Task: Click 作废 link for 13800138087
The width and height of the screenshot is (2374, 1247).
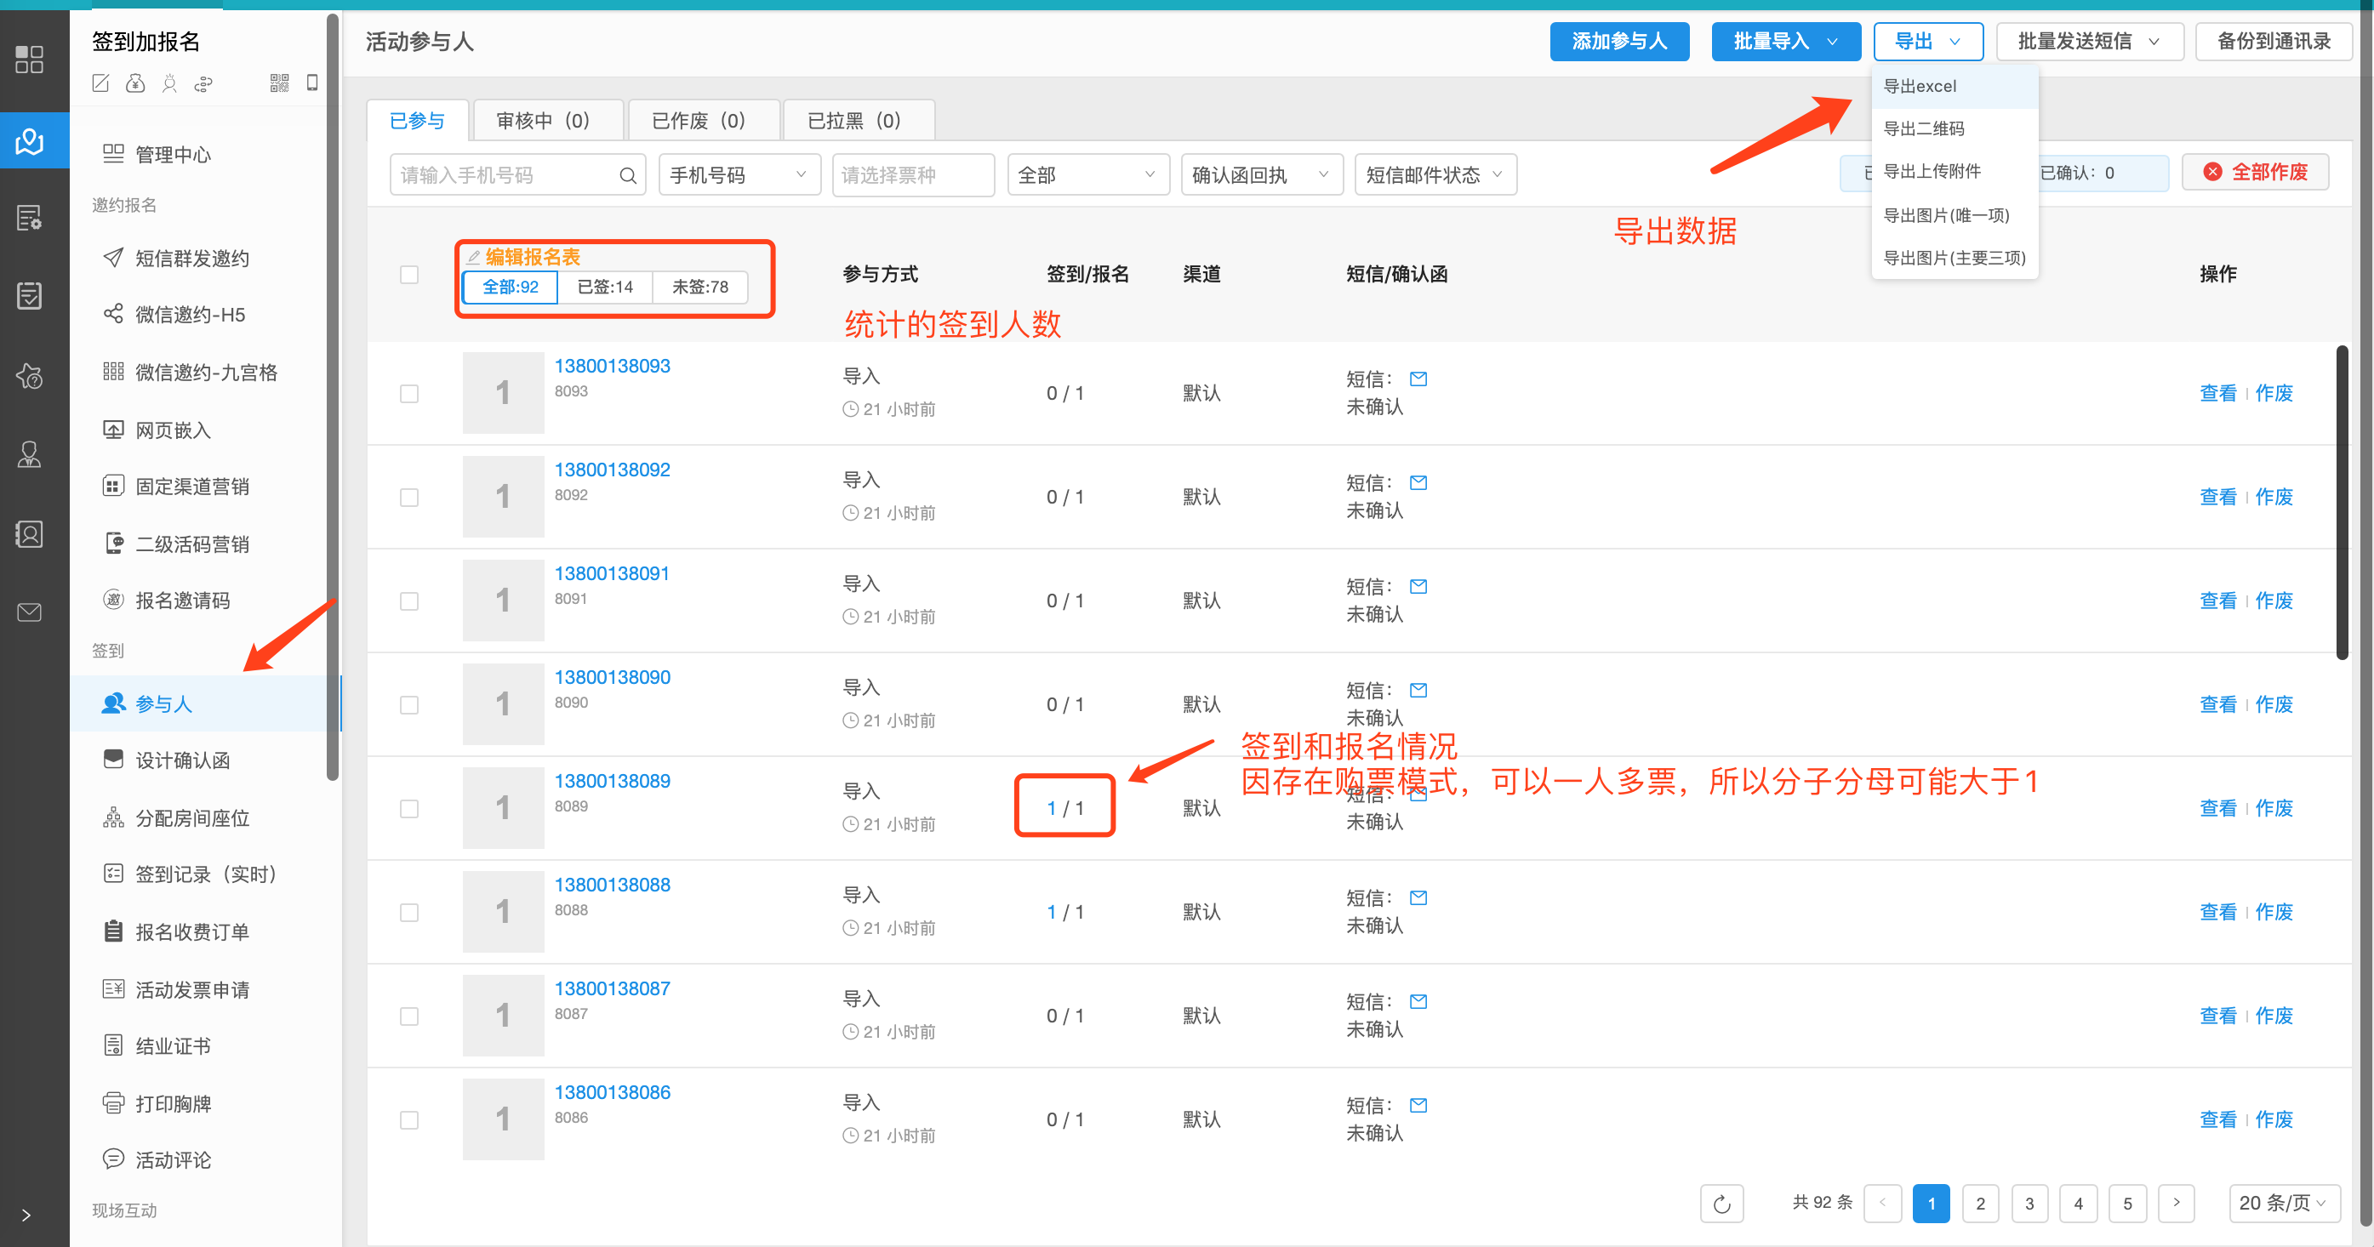Action: point(2274,1016)
